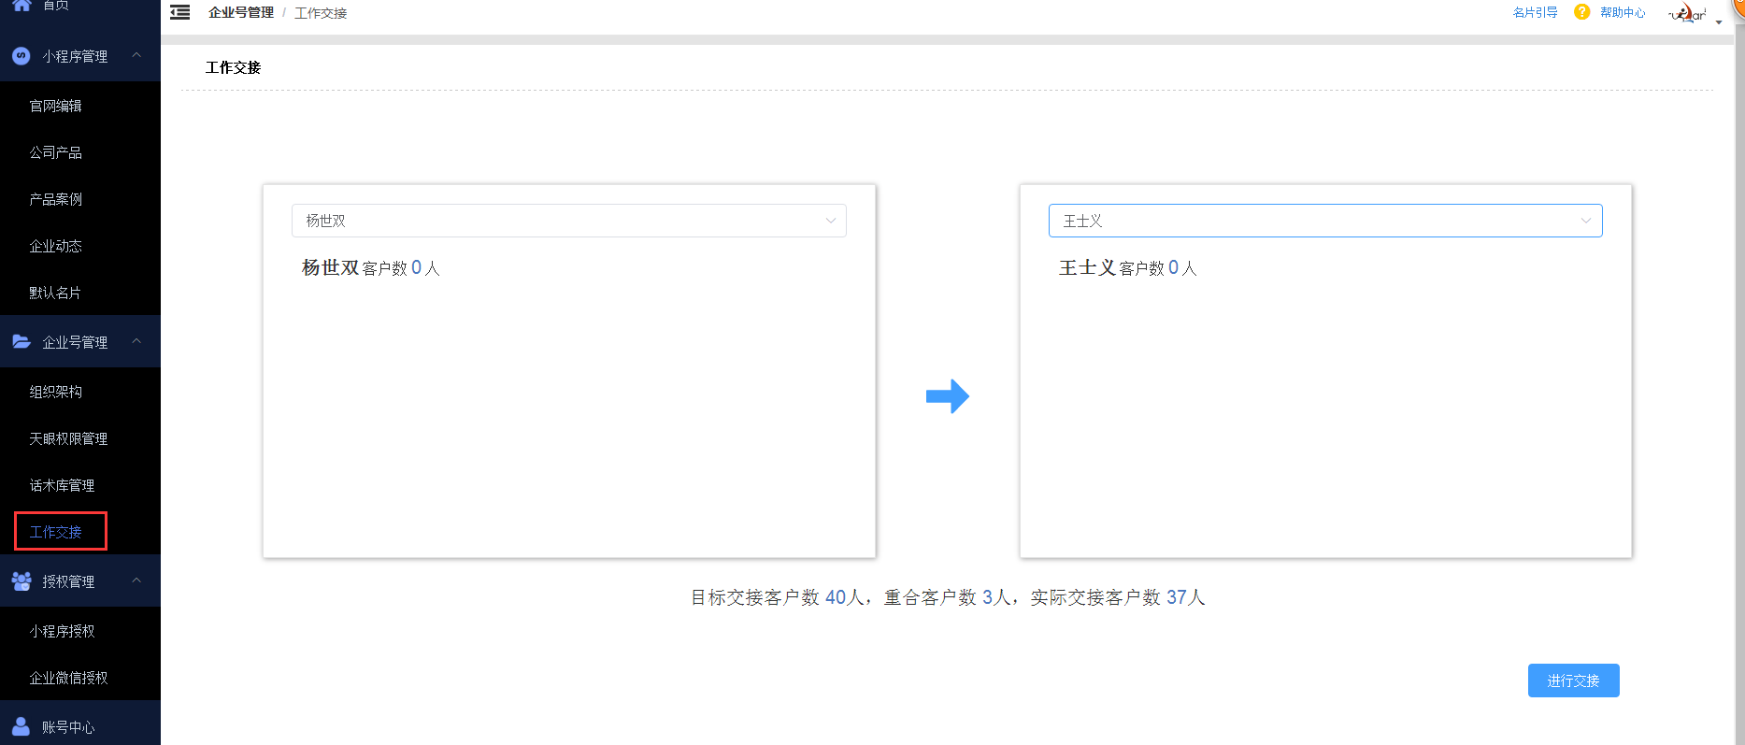The height and width of the screenshot is (745, 1745).
Task: Click 企业号管理 in the breadcrumb
Action: (241, 12)
